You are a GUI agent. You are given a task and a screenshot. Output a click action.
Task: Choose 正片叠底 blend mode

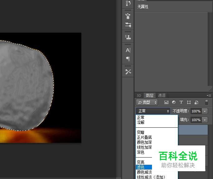157,137
